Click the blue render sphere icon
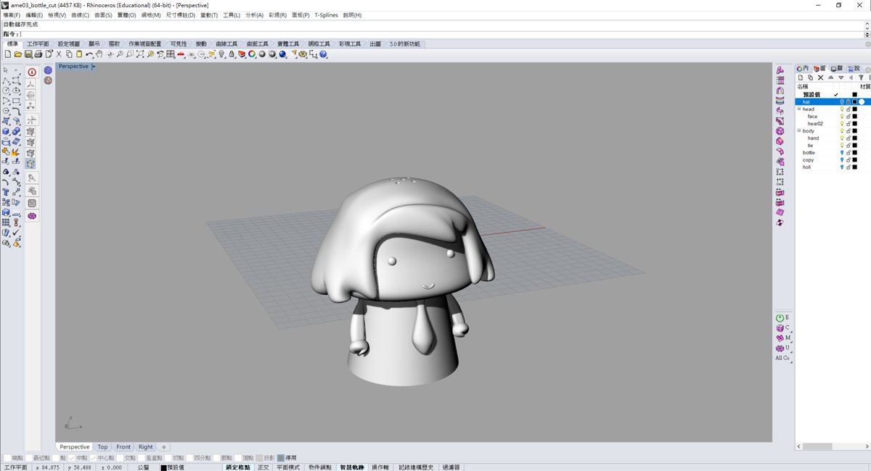 point(282,54)
